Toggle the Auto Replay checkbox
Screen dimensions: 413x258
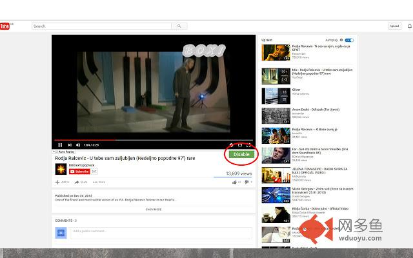point(56,152)
